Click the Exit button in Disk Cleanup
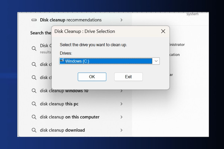224x149 pixels. (128, 77)
